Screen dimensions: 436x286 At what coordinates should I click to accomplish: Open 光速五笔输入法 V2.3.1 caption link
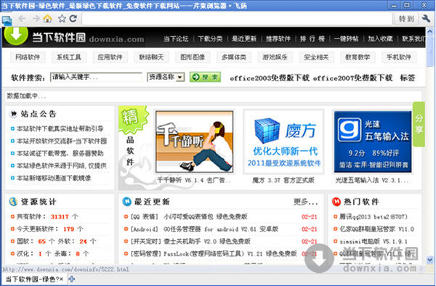pyautogui.click(x=372, y=180)
